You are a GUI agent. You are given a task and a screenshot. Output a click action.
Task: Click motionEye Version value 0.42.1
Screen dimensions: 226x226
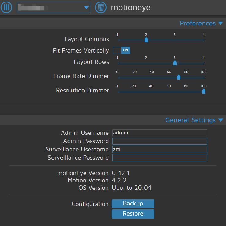pyautogui.click(x=121, y=173)
